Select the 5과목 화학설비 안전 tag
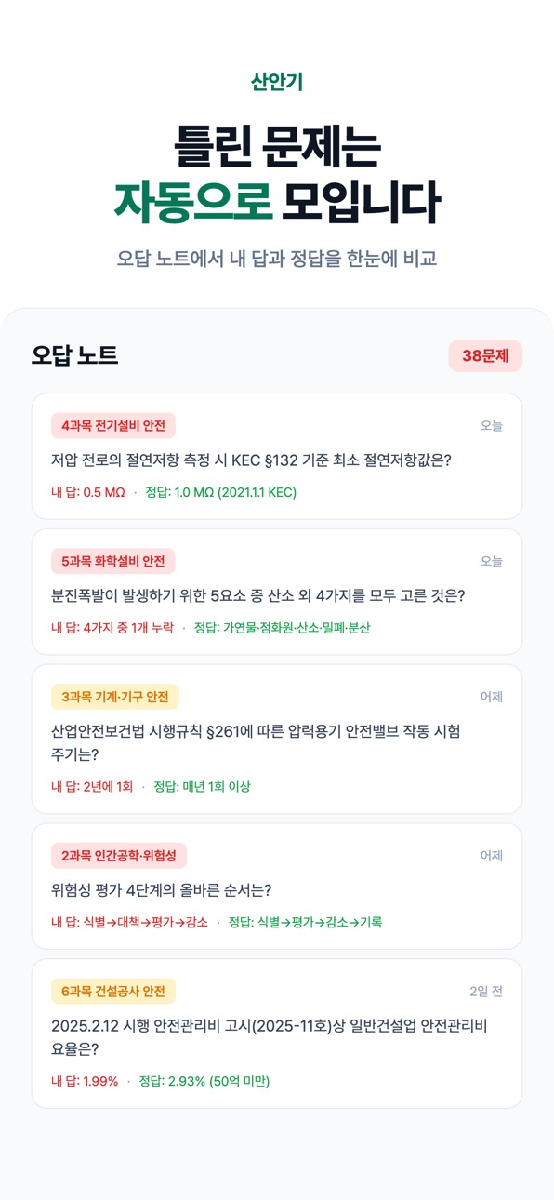554x1200 pixels. click(x=113, y=562)
